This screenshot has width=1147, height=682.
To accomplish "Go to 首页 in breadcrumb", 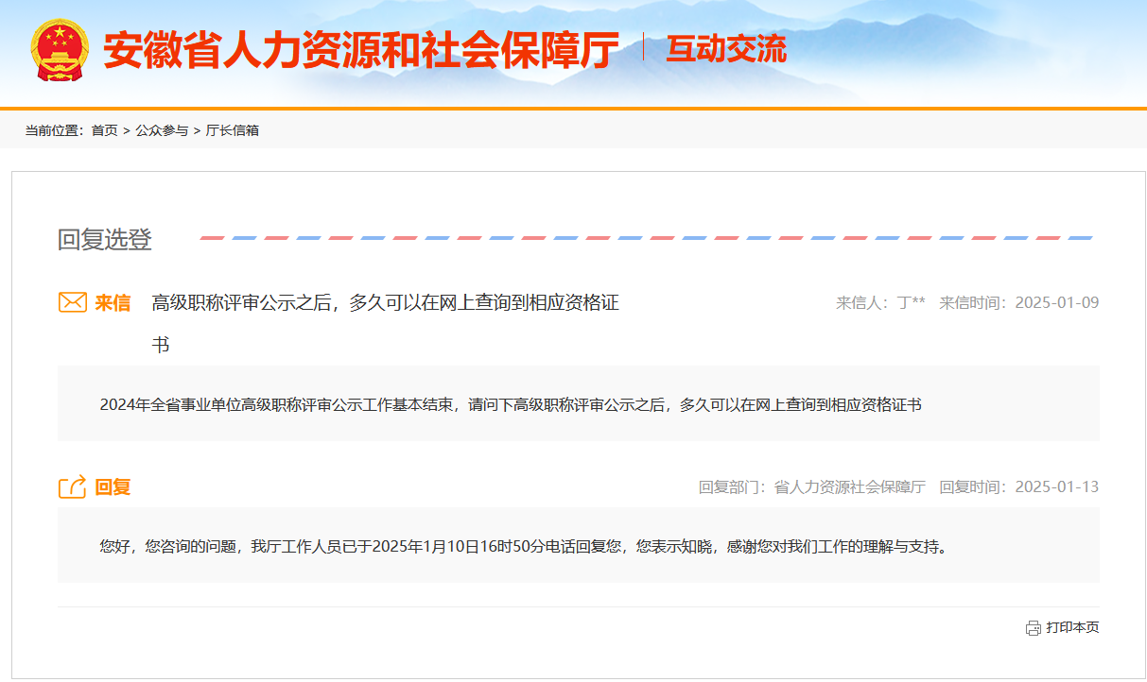I will 105,130.
